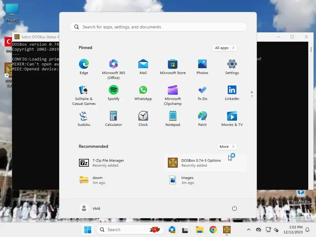Click the taskbar Search box
316x237 pixels.
(130, 230)
